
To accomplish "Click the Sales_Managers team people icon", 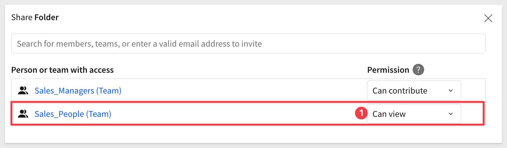I will (x=23, y=91).
